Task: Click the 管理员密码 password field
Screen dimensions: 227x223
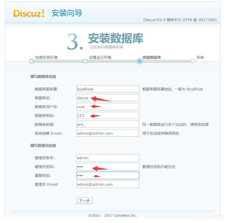Action: 108,167
